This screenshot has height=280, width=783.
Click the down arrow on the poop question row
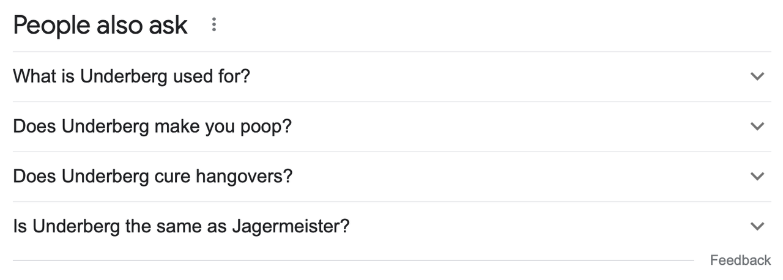[x=757, y=127]
